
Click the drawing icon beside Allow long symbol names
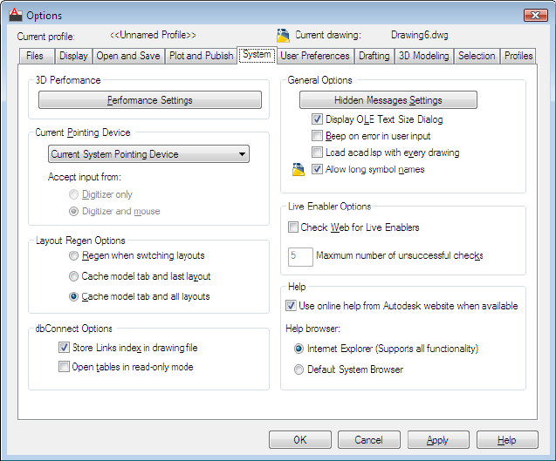pos(298,169)
